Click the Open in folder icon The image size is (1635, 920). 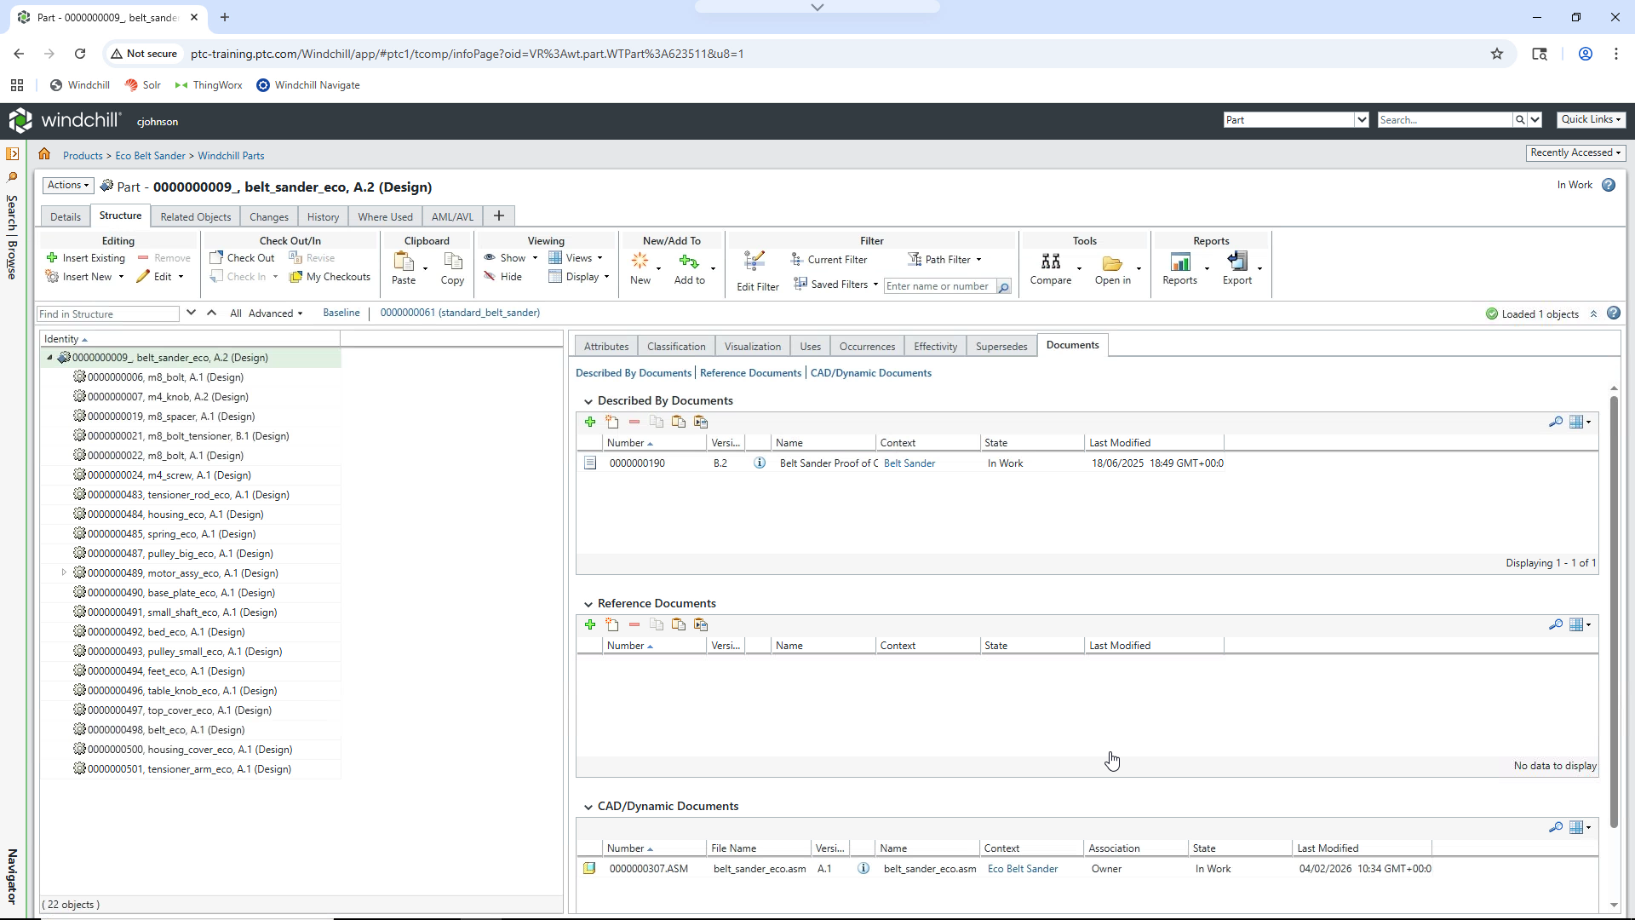[1112, 262]
